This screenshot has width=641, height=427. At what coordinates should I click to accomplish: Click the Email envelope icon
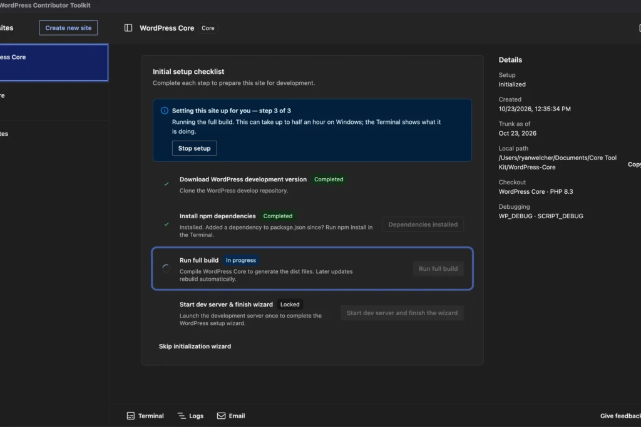coord(221,416)
